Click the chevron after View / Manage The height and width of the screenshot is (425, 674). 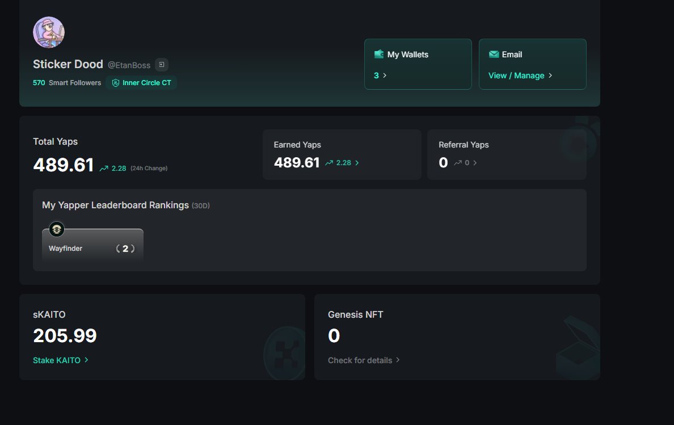point(550,75)
